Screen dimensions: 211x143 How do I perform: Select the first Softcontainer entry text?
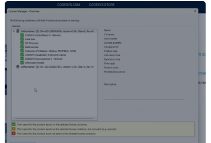(57, 31)
